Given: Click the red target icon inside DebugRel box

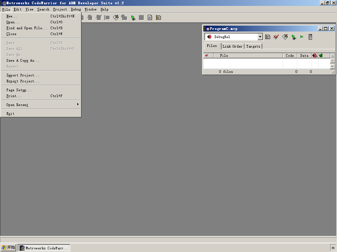Looking at the screenshot, I should (209, 37).
